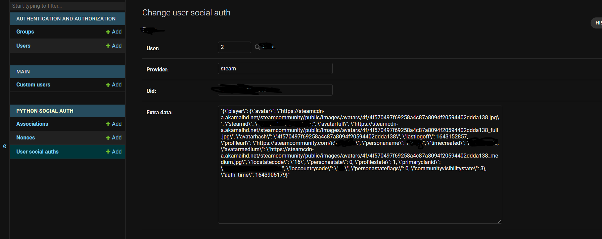Open Authentication and Authorization app section
The height and width of the screenshot is (239, 602).
tap(66, 19)
